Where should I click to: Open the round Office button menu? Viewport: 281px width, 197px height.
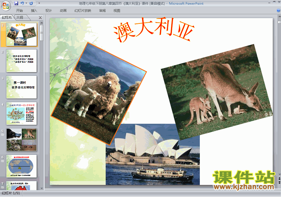coord(6,5)
